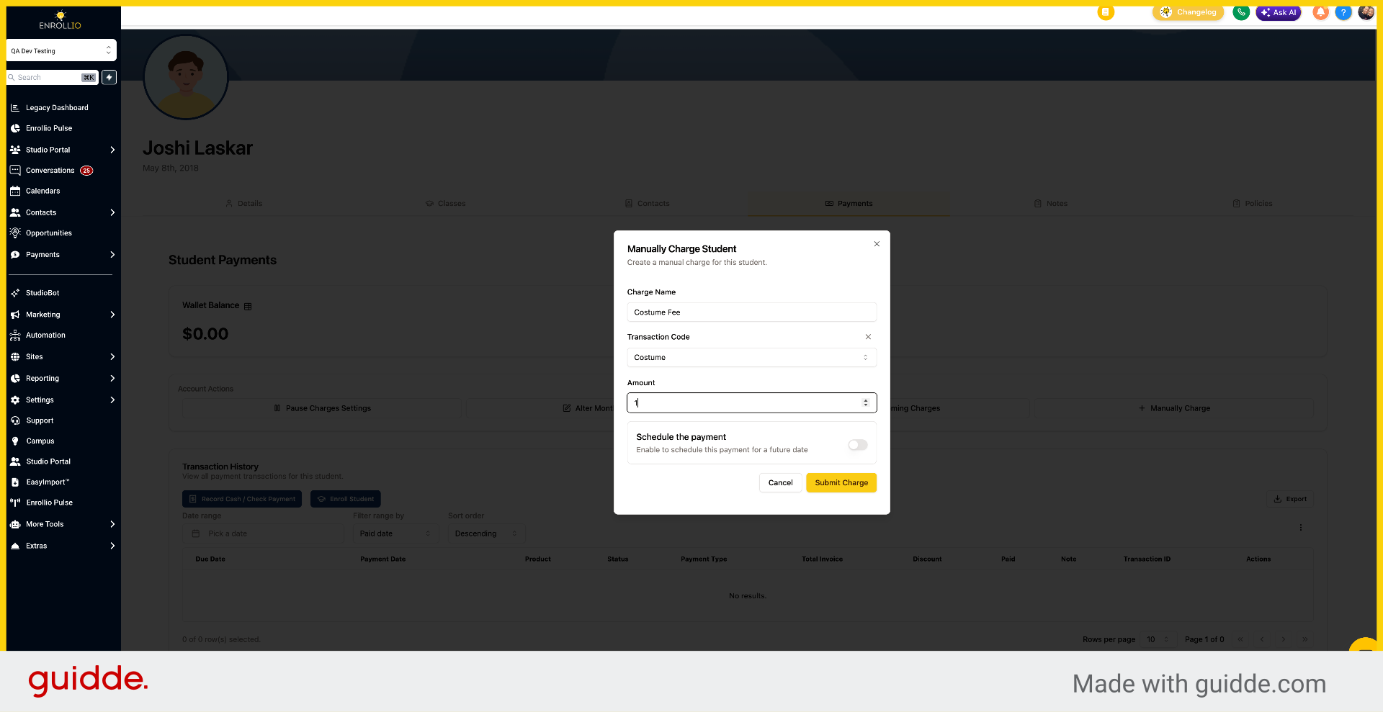Switch to the Notes tab

pyautogui.click(x=1051, y=204)
